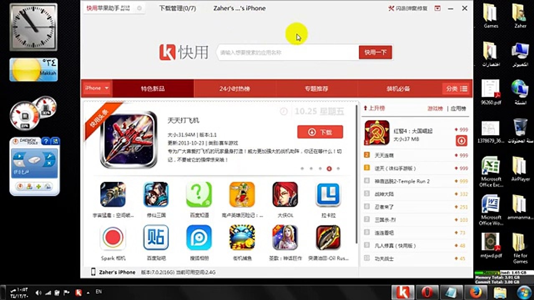Open the Spark 相机 red circle icon

coord(113,237)
